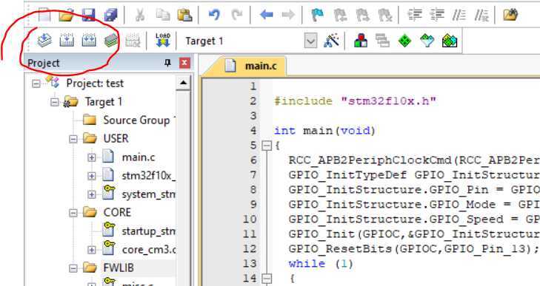The height and width of the screenshot is (286, 540).
Task: Comment selection icon
Action: click(x=459, y=15)
